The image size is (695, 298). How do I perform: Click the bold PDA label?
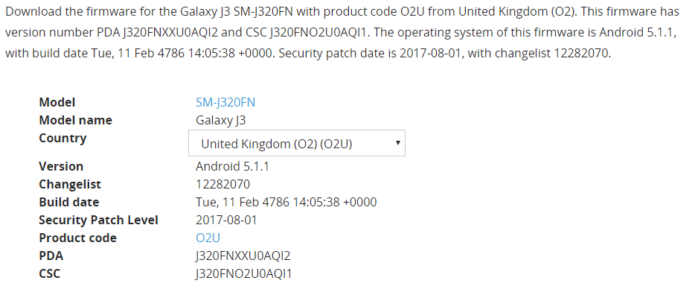coord(51,256)
